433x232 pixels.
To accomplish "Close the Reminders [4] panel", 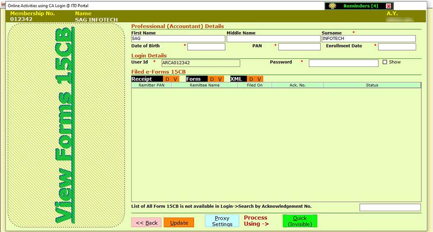I will [x=388, y=6].
